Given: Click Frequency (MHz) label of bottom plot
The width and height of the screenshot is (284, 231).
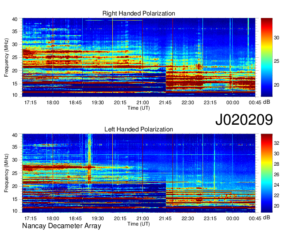Looking at the screenshot, I should (x=6, y=173).
